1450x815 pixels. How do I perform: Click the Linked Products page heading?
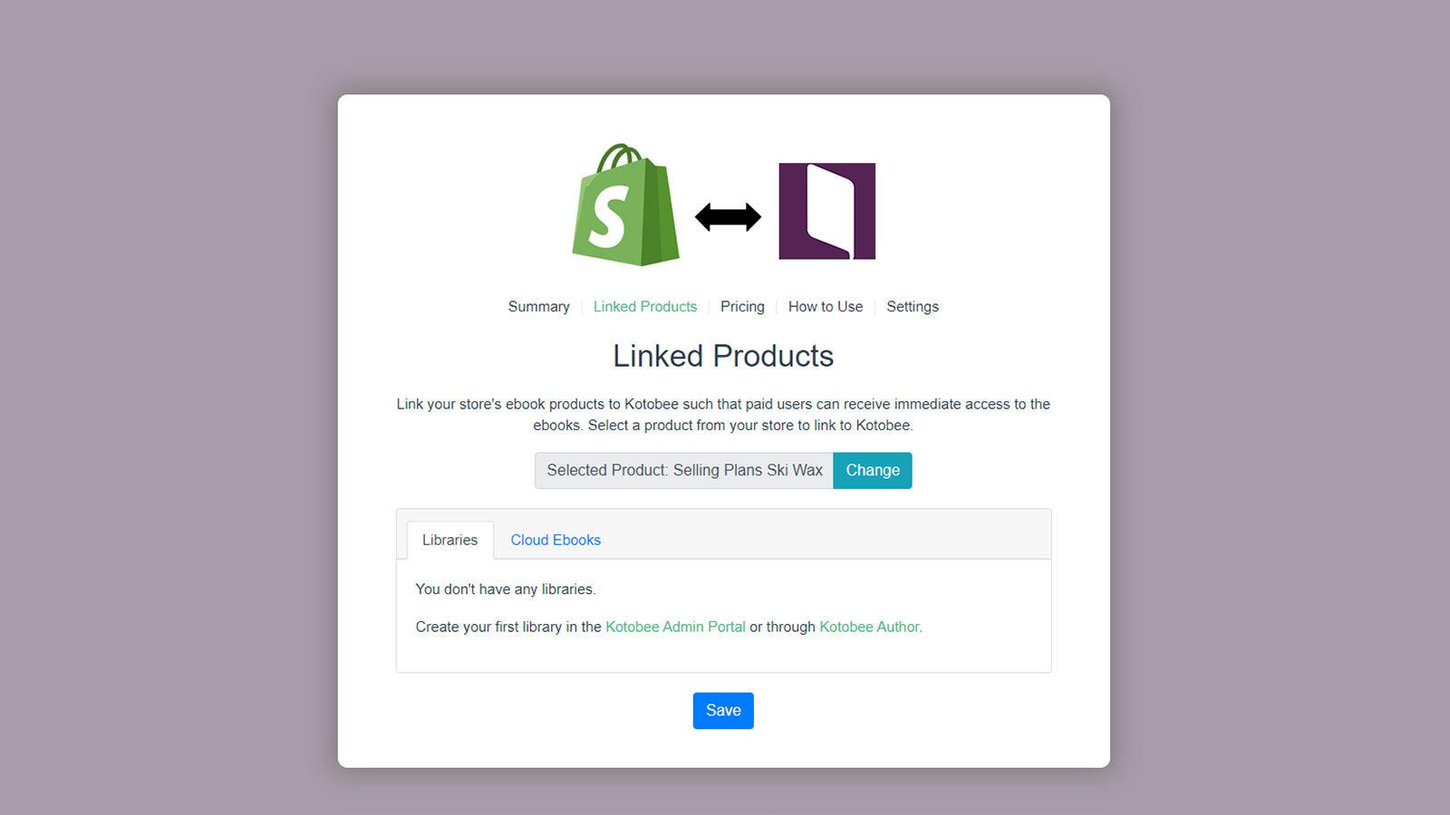(723, 356)
